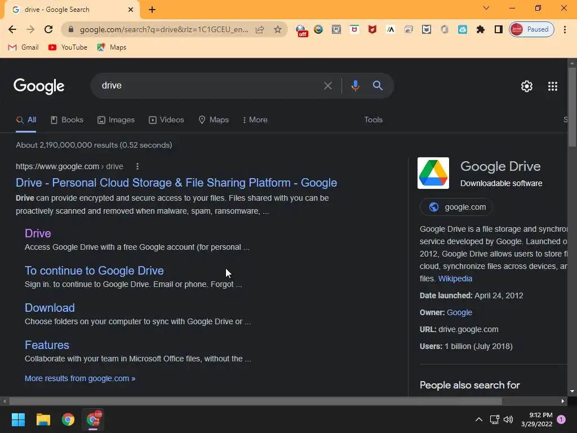This screenshot has width=577, height=433.
Task: Open the notification badge in taskbar
Action: pos(561,419)
